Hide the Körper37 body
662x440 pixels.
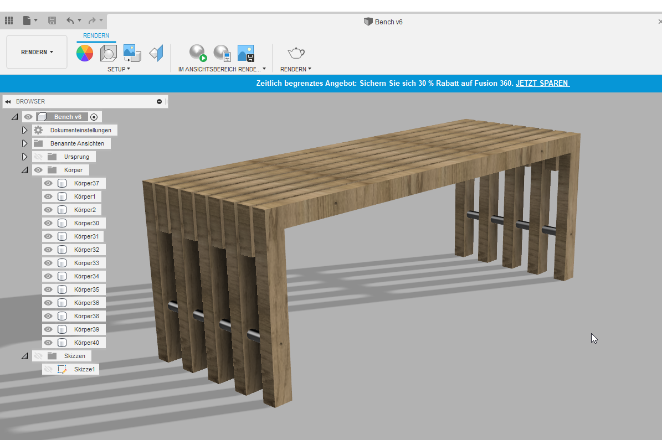click(48, 183)
